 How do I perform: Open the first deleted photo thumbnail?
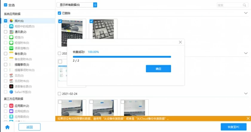pos(72,33)
